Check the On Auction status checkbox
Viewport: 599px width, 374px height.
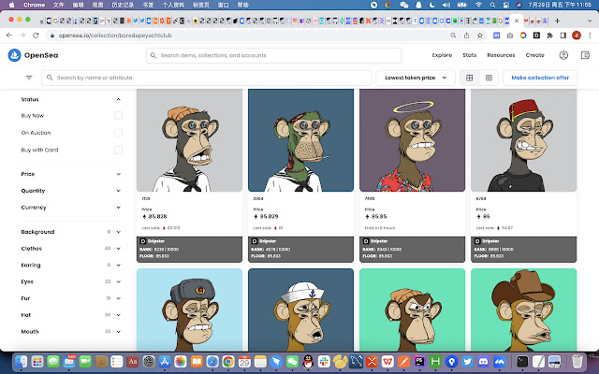119,133
